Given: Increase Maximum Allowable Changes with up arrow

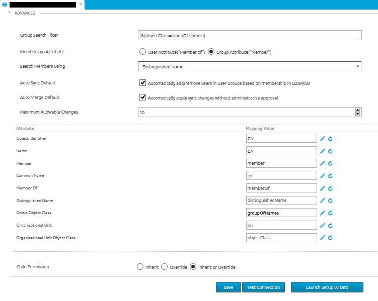Looking at the screenshot, I should pyautogui.click(x=357, y=110).
